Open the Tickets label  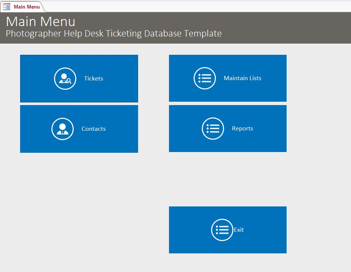coord(93,78)
